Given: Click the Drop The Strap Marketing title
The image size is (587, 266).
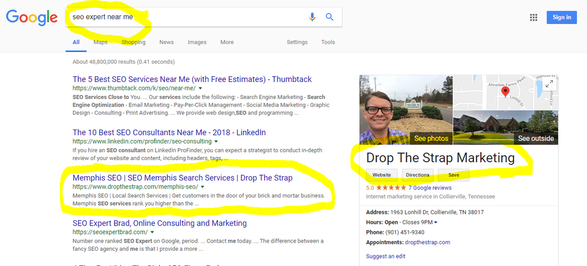Looking at the screenshot, I should [x=441, y=158].
